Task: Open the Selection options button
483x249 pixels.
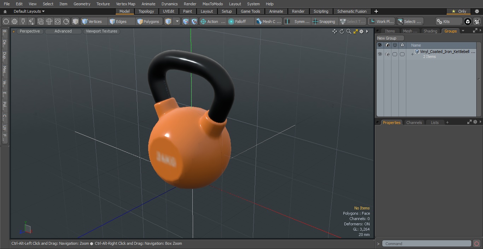Action: coord(409,22)
